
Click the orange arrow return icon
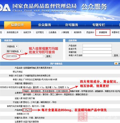pos(116,64)
